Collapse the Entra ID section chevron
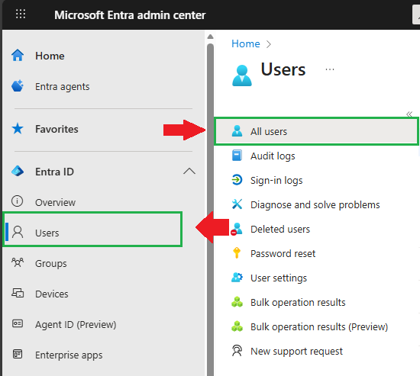420x376 pixels. click(189, 172)
